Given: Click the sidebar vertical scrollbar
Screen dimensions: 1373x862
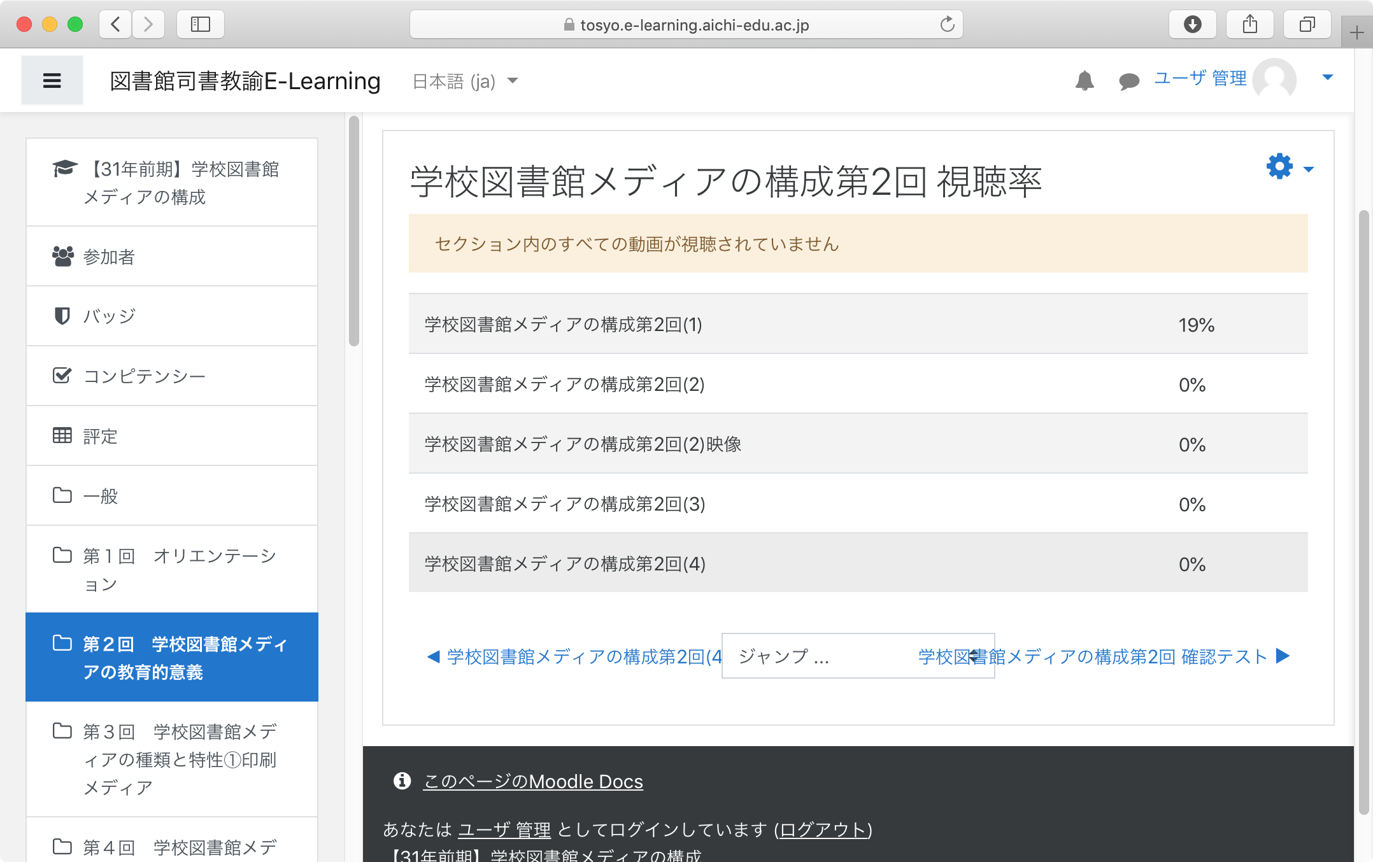Looking at the screenshot, I should [x=354, y=230].
